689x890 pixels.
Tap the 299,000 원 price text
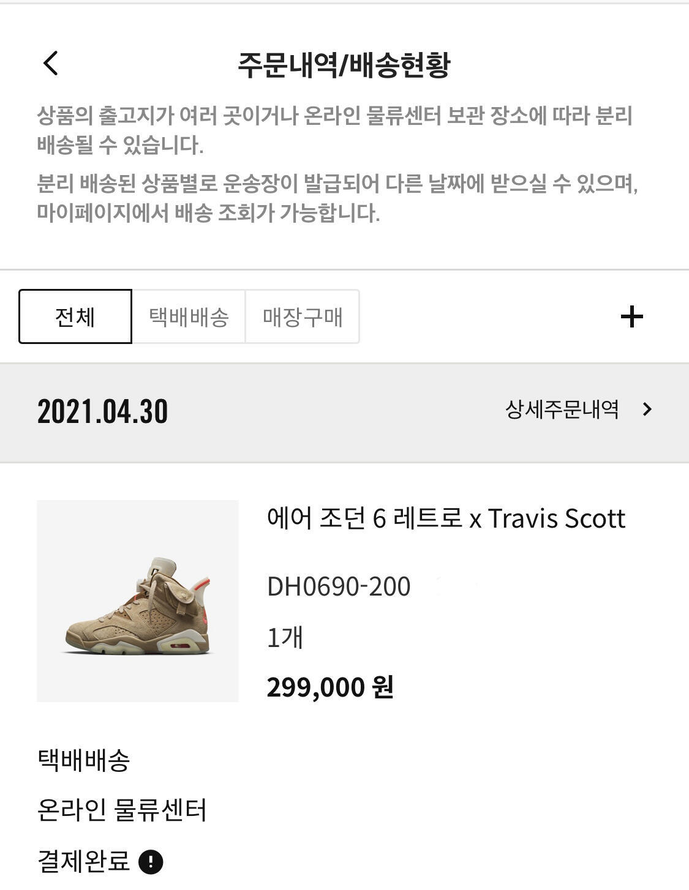[x=330, y=687]
